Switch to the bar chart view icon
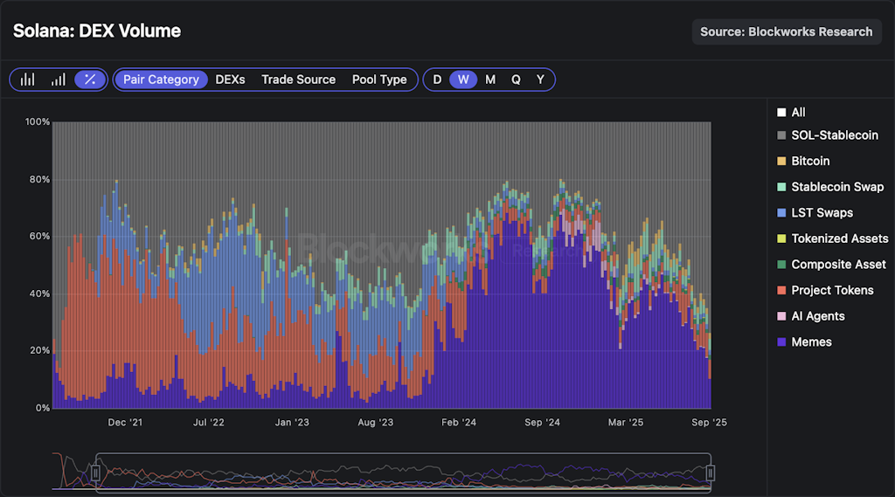This screenshot has width=895, height=497. point(28,79)
